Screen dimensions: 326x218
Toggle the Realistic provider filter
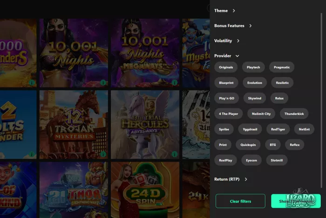pos(282,83)
